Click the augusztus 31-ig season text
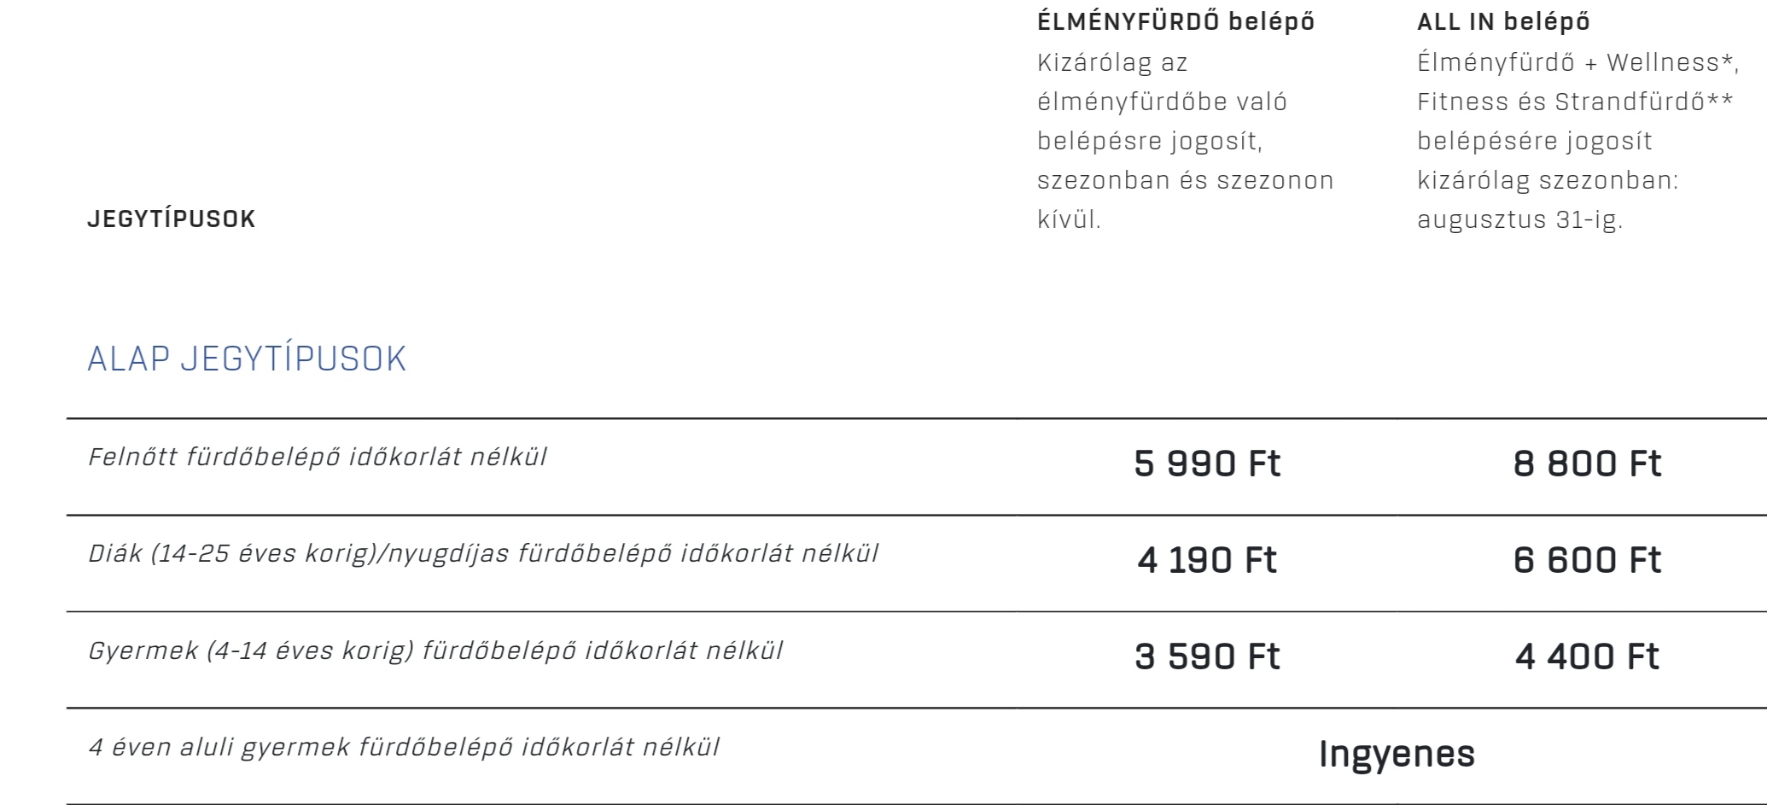 tap(1519, 219)
